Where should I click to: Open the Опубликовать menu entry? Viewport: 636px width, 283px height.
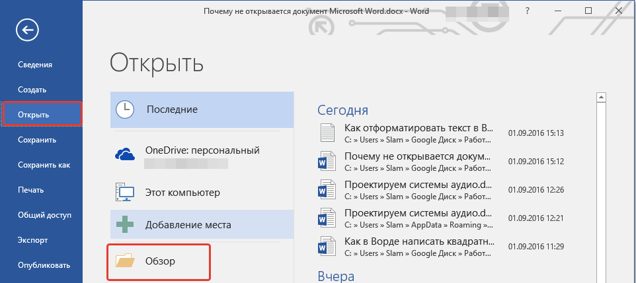pos(44,265)
